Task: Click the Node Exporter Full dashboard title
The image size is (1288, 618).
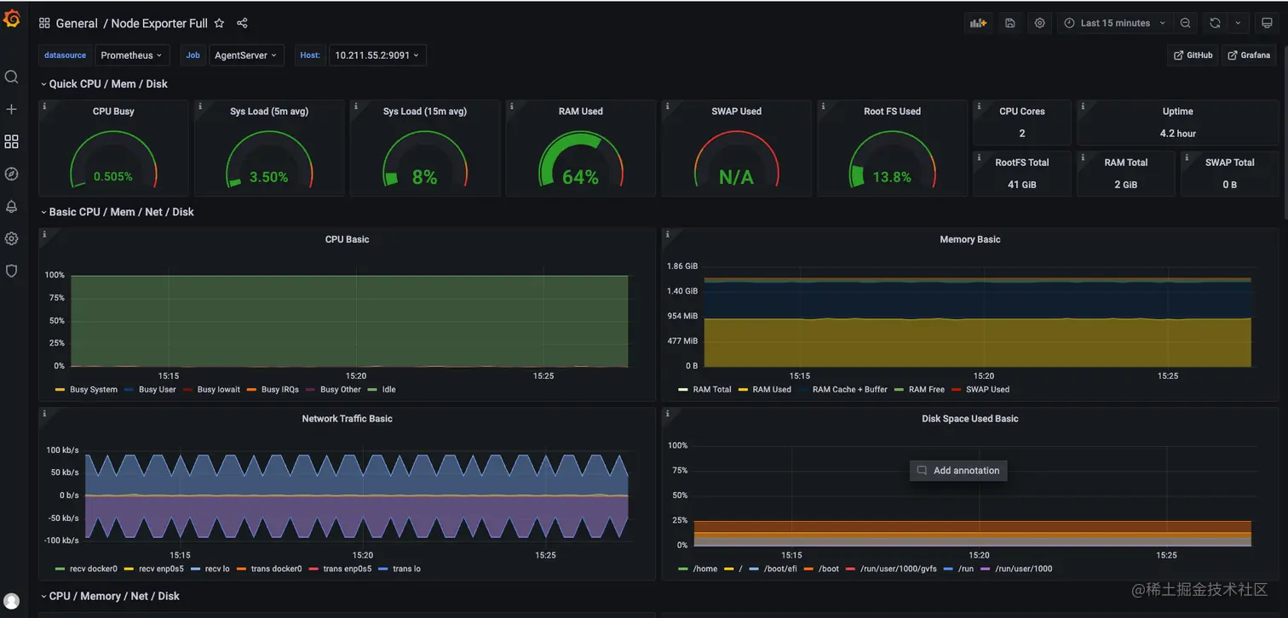Action: pyautogui.click(x=159, y=23)
